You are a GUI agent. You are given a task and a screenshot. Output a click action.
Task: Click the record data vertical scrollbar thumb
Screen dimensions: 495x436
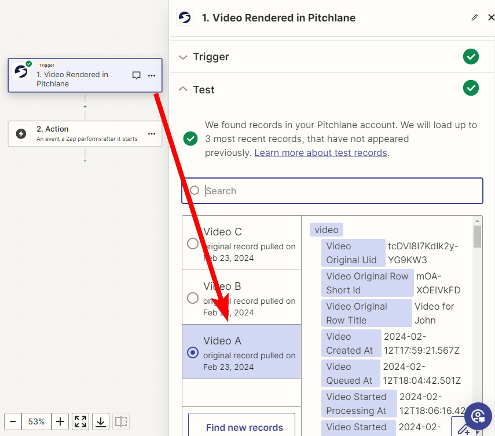tap(477, 237)
